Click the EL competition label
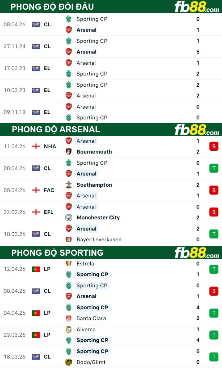The height and width of the screenshot is (369, 222). pos(47,68)
